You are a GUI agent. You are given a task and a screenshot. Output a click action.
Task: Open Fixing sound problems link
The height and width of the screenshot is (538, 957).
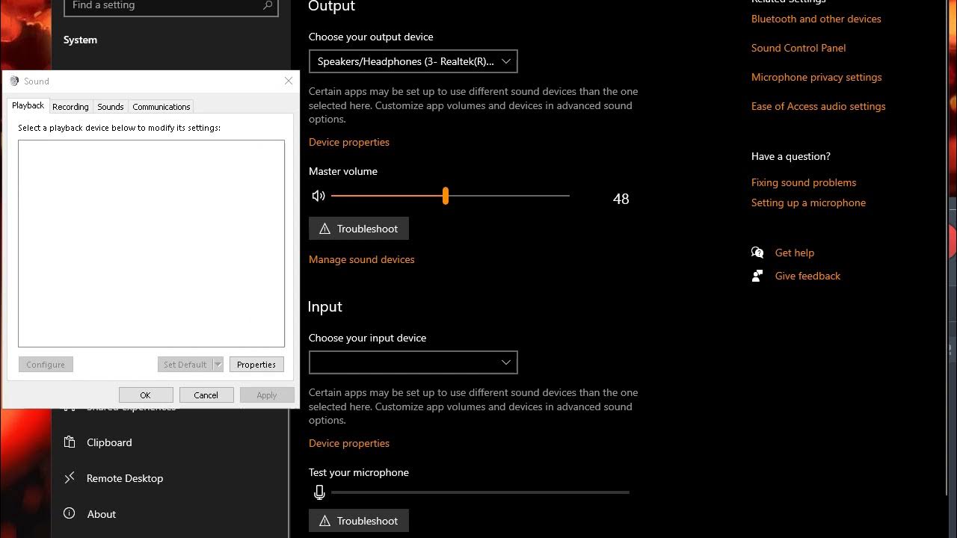pyautogui.click(x=804, y=182)
